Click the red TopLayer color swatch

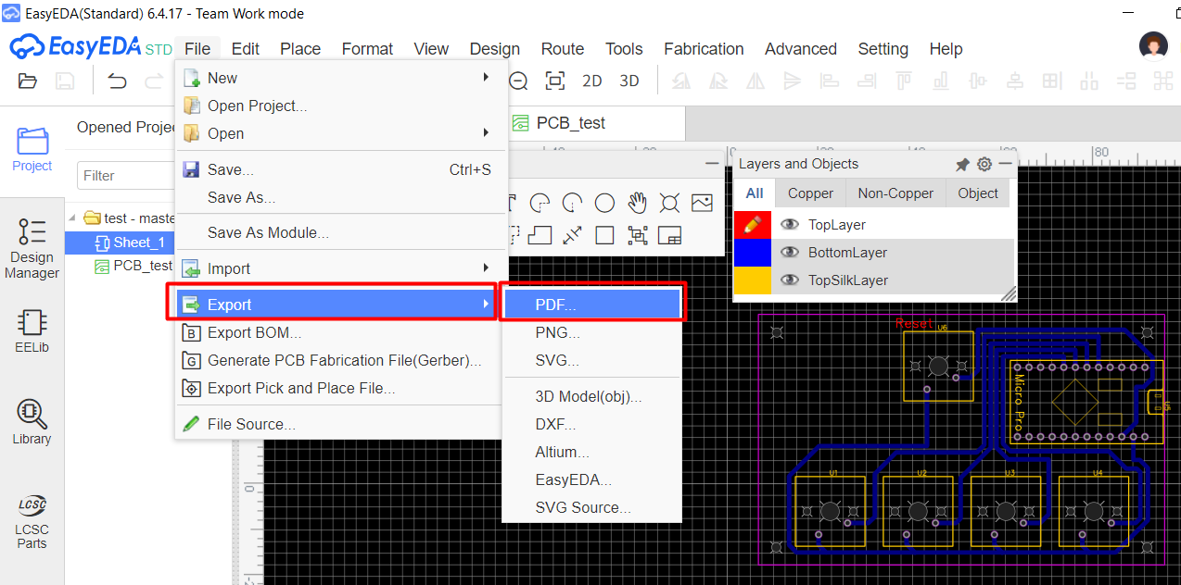coord(752,225)
